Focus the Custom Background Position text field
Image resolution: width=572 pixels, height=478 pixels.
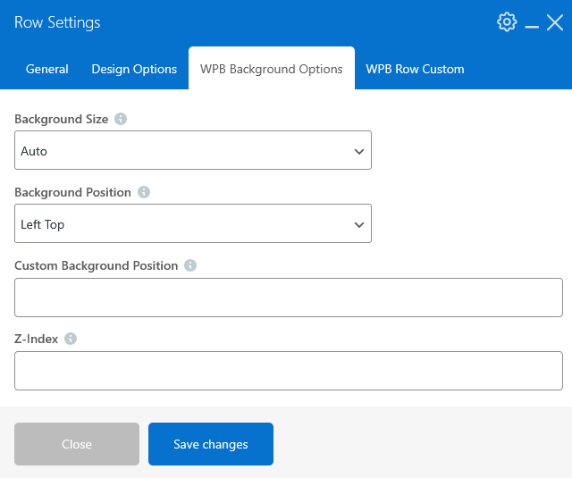[289, 298]
